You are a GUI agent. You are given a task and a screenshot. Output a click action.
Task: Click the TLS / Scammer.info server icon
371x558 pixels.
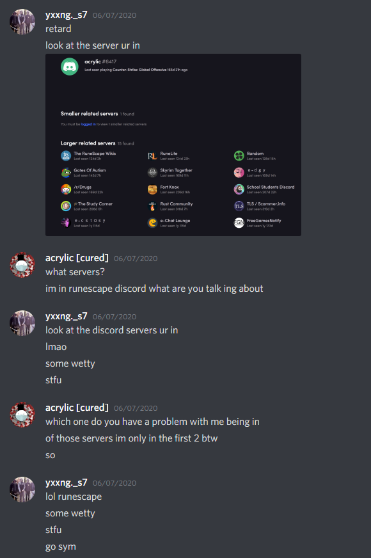(239, 206)
